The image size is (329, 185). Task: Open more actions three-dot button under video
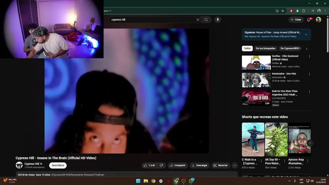(x=235, y=165)
